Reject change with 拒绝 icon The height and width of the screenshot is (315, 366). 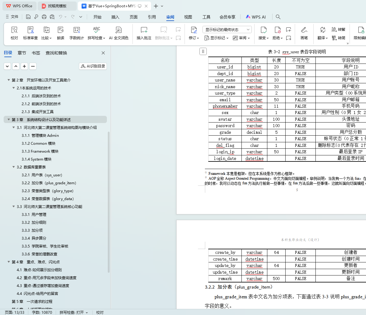(x=278, y=30)
